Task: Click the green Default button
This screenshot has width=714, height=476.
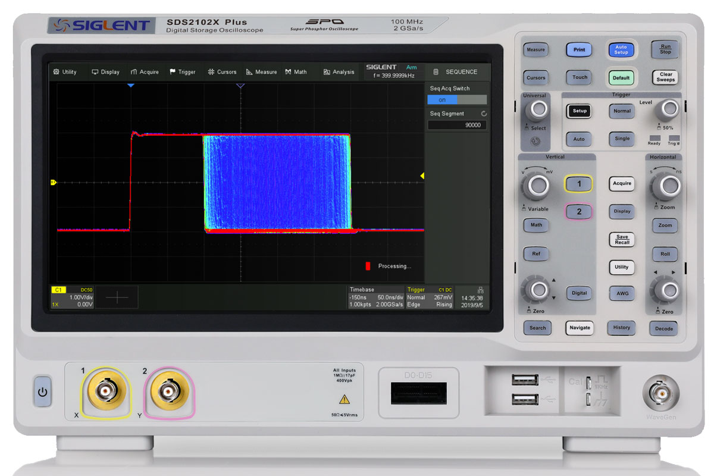Action: pos(621,77)
